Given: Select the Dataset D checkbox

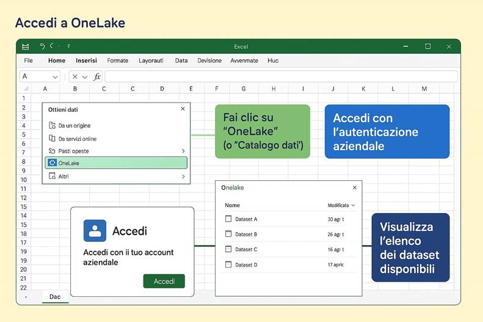Looking at the screenshot, I should point(228,265).
